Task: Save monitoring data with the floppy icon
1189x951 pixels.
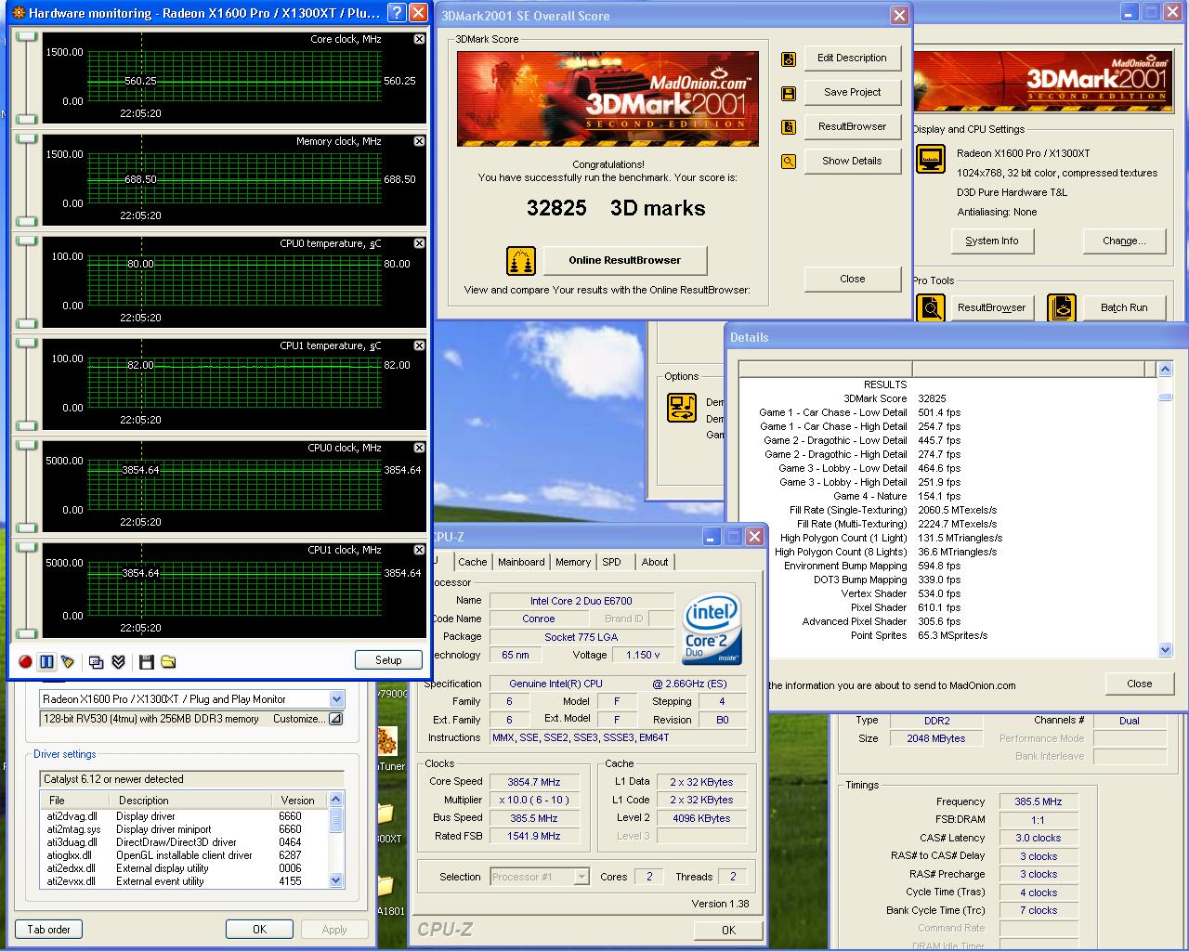Action: click(x=146, y=661)
